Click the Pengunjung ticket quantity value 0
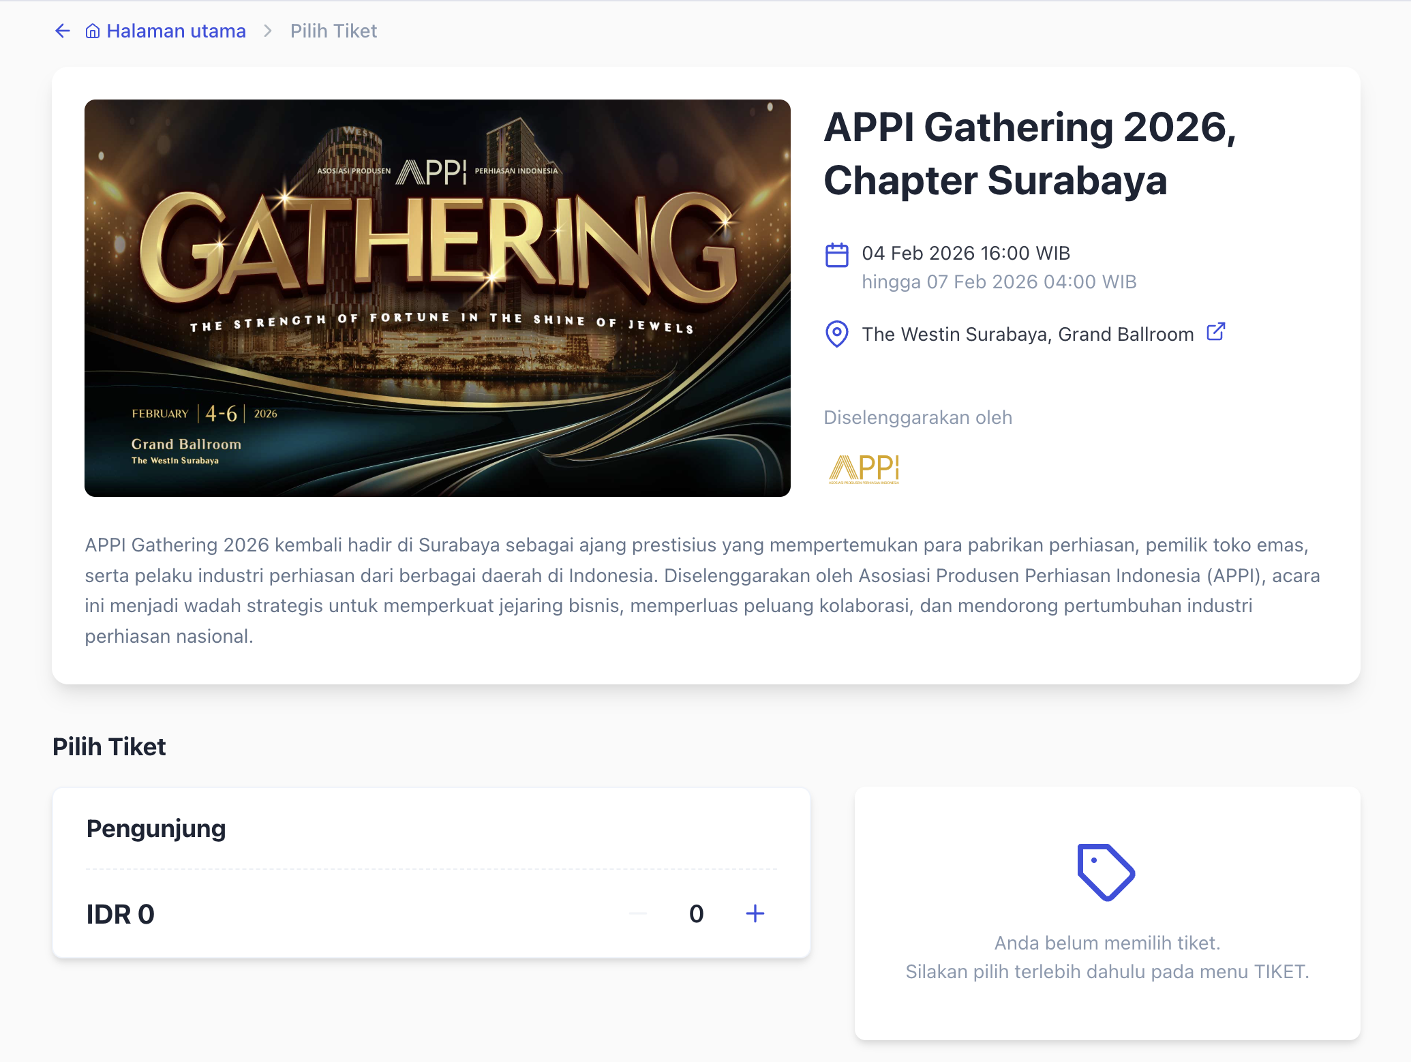 (696, 913)
